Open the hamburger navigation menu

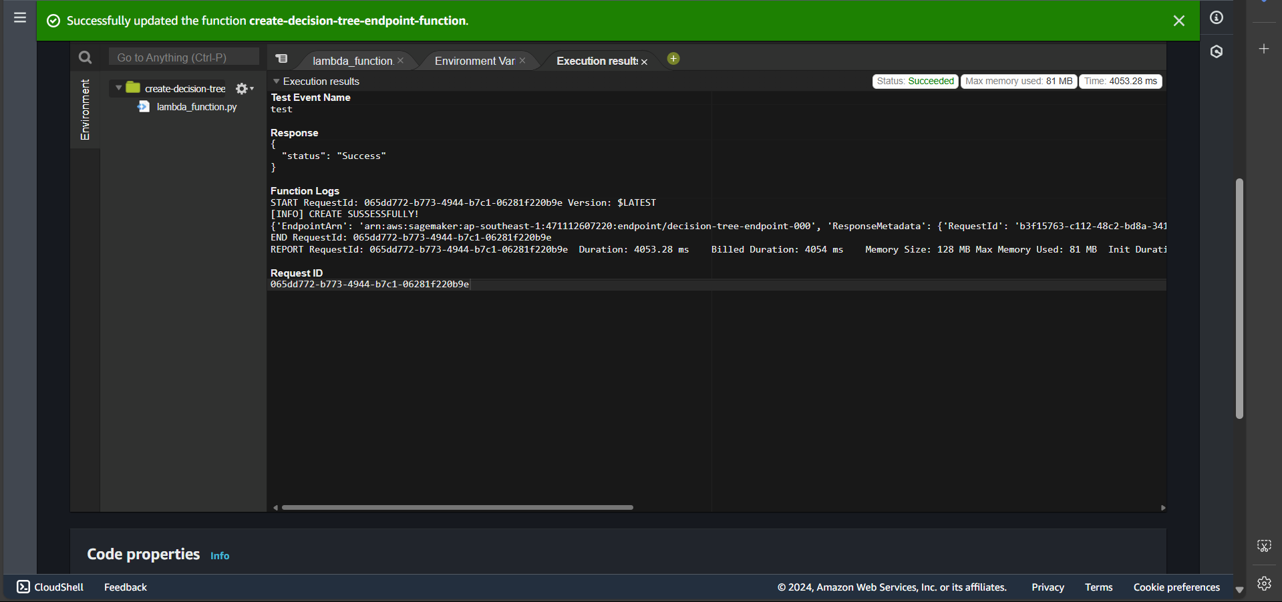point(20,17)
